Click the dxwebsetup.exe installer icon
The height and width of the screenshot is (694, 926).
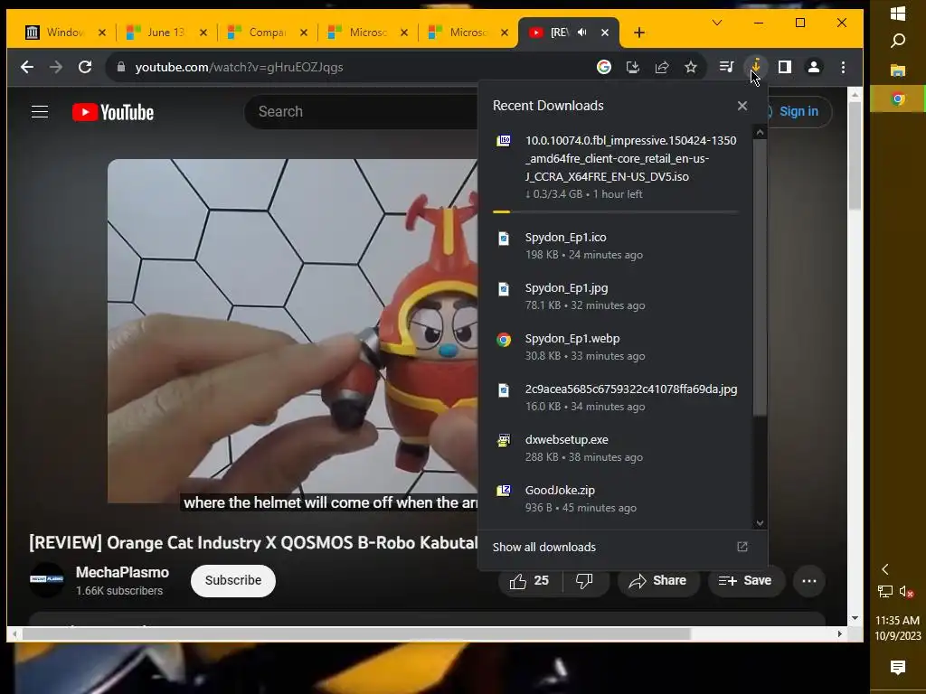pos(503,440)
